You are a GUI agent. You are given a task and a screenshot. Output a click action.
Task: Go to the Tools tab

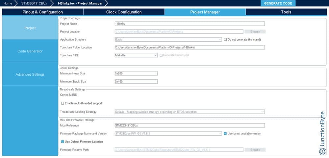click(x=286, y=12)
